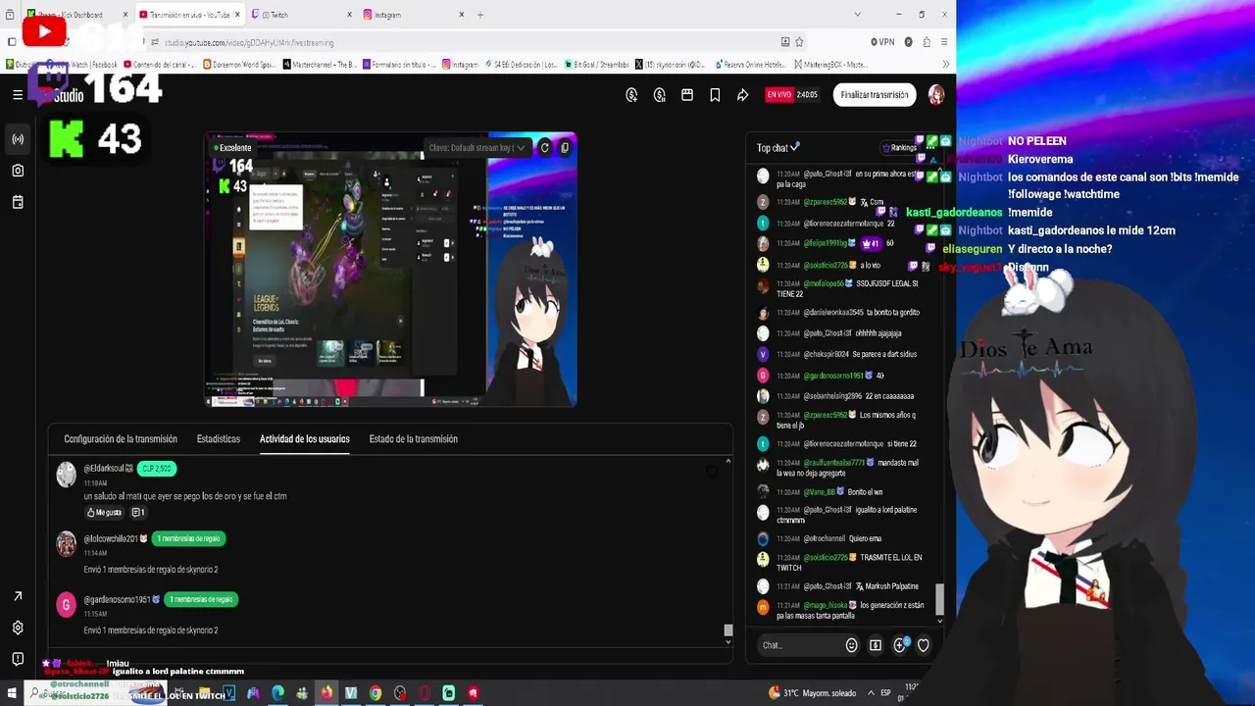This screenshot has width=1255, height=706.
Task: Click the CLP 2.500 Super Chat badge
Action: coord(157,469)
